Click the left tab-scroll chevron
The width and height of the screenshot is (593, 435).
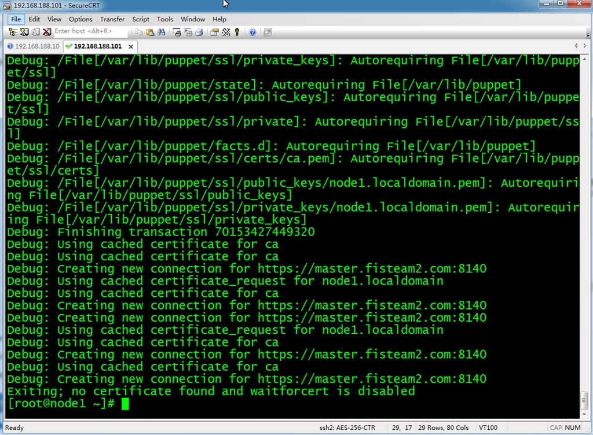click(576, 46)
